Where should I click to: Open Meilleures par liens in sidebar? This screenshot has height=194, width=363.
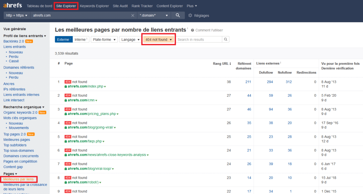click(18, 179)
